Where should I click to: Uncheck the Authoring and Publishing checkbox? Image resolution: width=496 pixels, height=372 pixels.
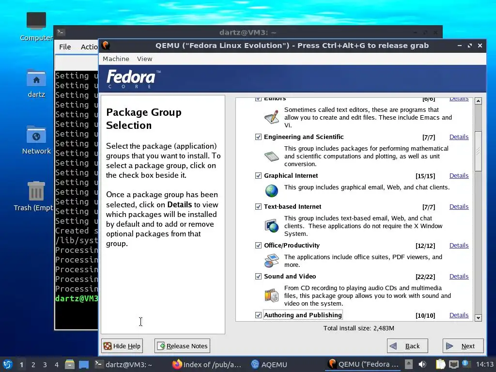258,315
